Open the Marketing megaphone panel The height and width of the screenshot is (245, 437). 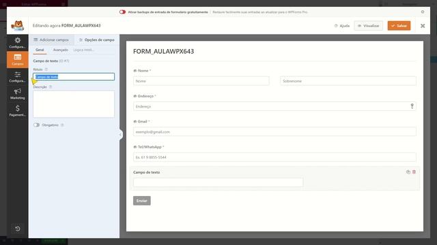[18, 94]
